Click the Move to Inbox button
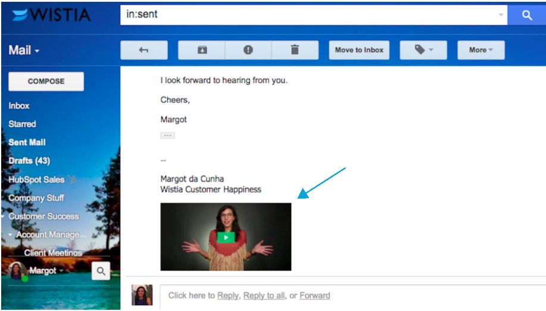Viewport: 546px width, 311px height. (x=359, y=50)
